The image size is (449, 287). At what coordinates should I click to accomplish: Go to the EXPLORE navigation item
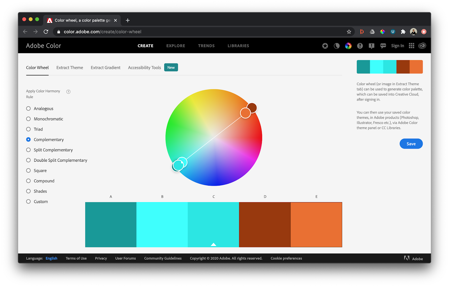(176, 46)
